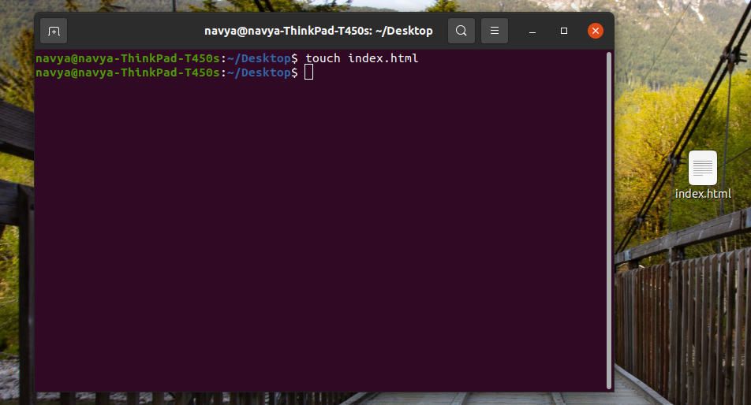
Task: Click the second prompt's navya@navya-ThinkPad-T450s text
Action: tap(128, 72)
